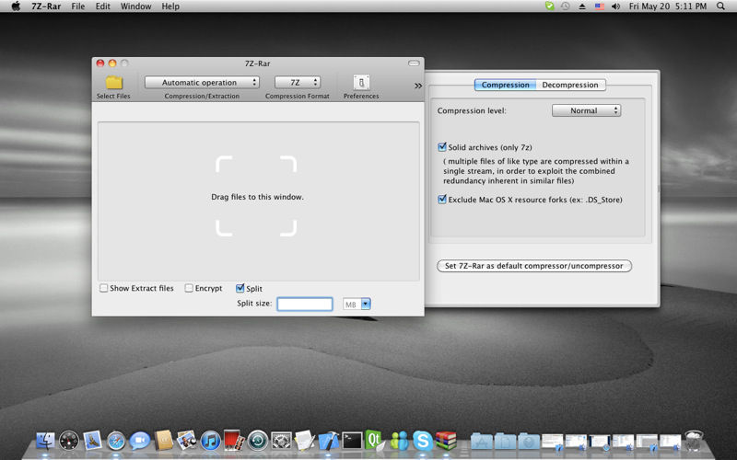
Task: Click the green shield menu bar icon
Action: (x=549, y=6)
